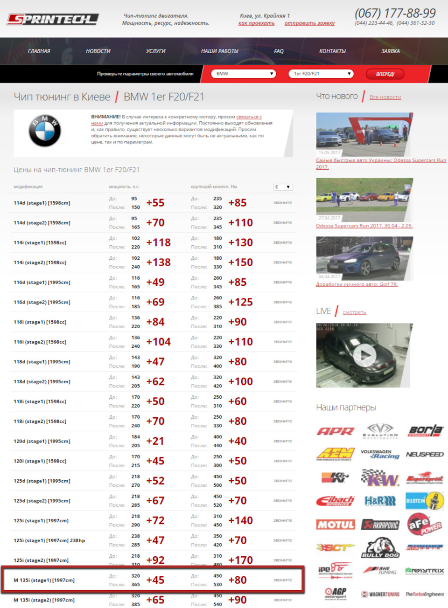Screen dimensions: 448x608
Task: Open the Evolution Motorsports partner logo
Action: coord(380,431)
